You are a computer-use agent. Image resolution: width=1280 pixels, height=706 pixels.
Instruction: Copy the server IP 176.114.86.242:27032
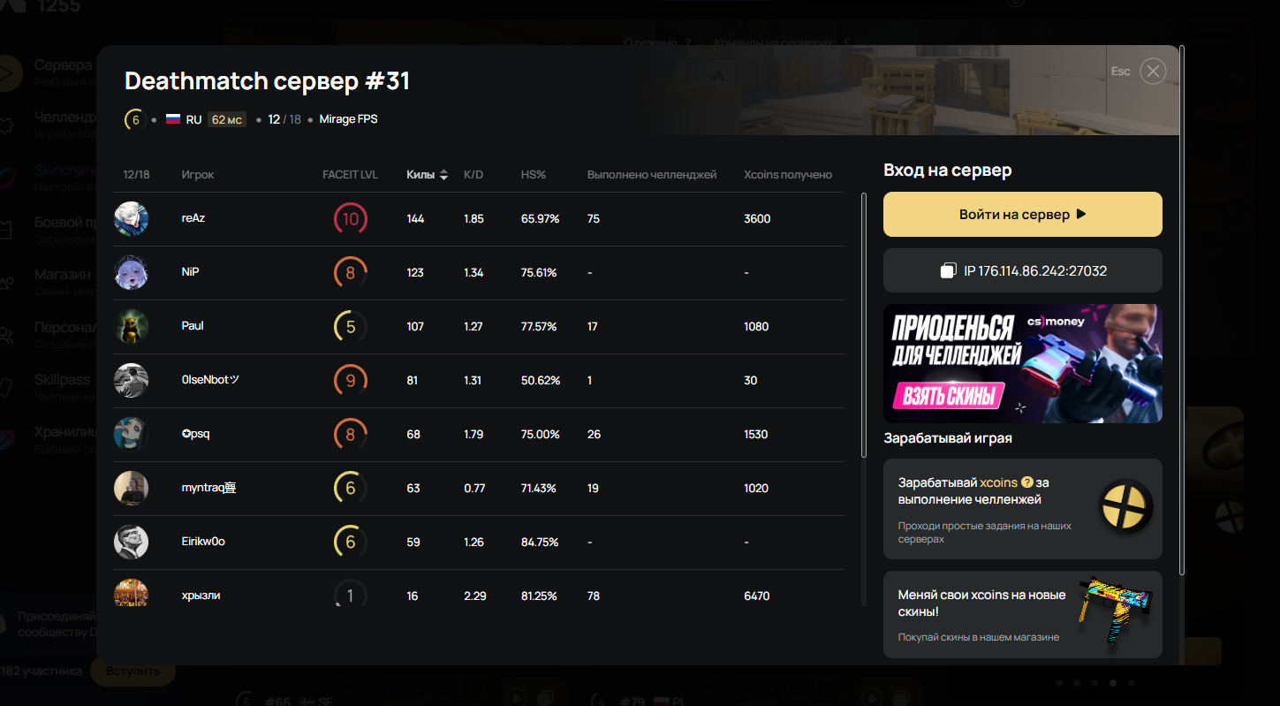1023,270
